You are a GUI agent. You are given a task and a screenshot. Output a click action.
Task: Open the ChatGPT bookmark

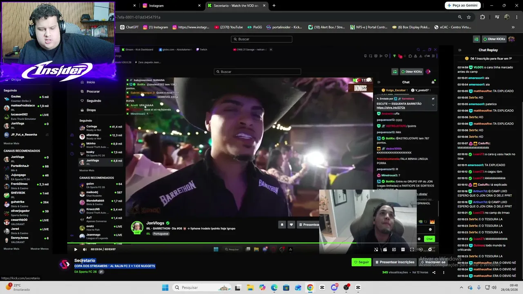click(x=130, y=27)
